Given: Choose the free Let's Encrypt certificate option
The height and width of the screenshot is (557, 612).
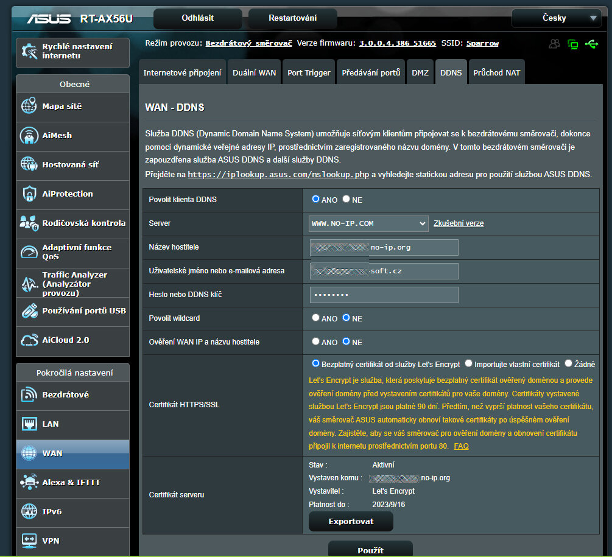Looking at the screenshot, I should click(315, 363).
